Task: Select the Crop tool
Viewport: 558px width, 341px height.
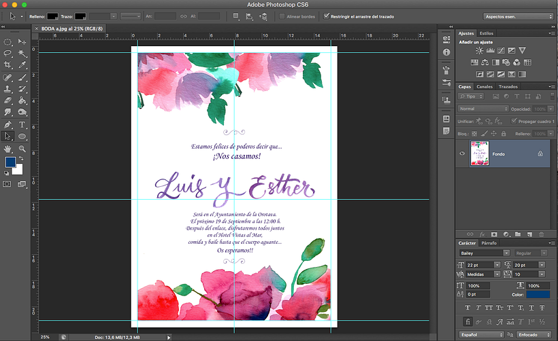Action: (7, 65)
